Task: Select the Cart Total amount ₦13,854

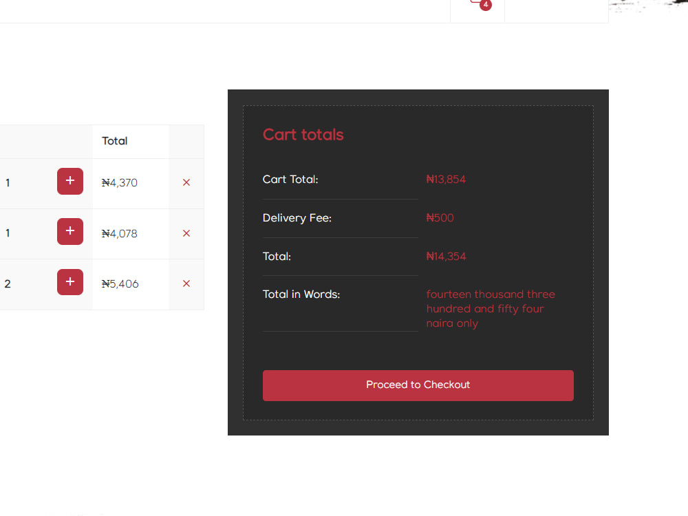Action: point(446,180)
